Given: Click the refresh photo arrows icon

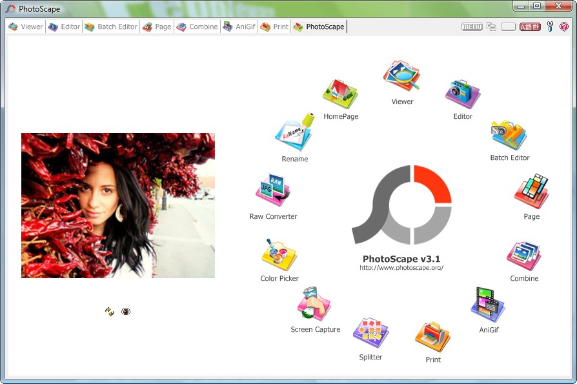Looking at the screenshot, I should pyautogui.click(x=109, y=312).
